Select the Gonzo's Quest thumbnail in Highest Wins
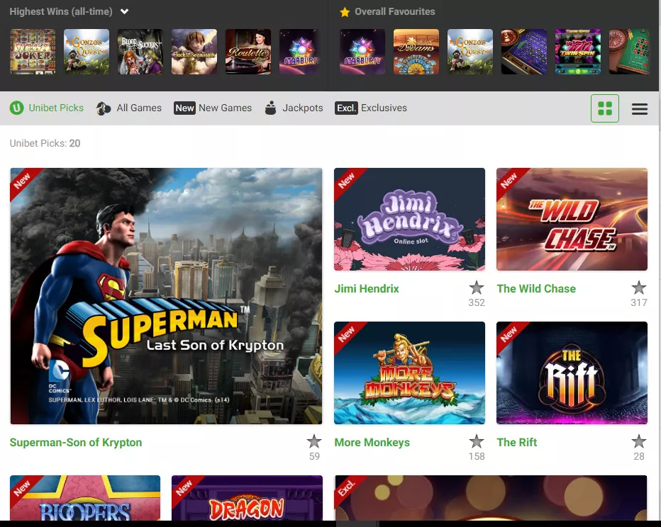This screenshot has height=527, width=661. tap(86, 52)
